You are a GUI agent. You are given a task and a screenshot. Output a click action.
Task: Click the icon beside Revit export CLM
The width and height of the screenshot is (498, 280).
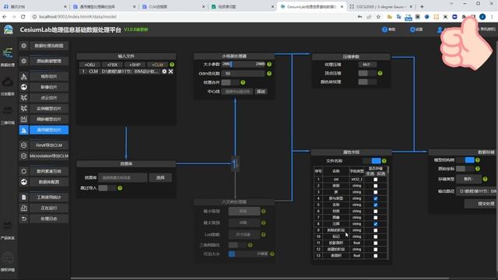(x=24, y=145)
